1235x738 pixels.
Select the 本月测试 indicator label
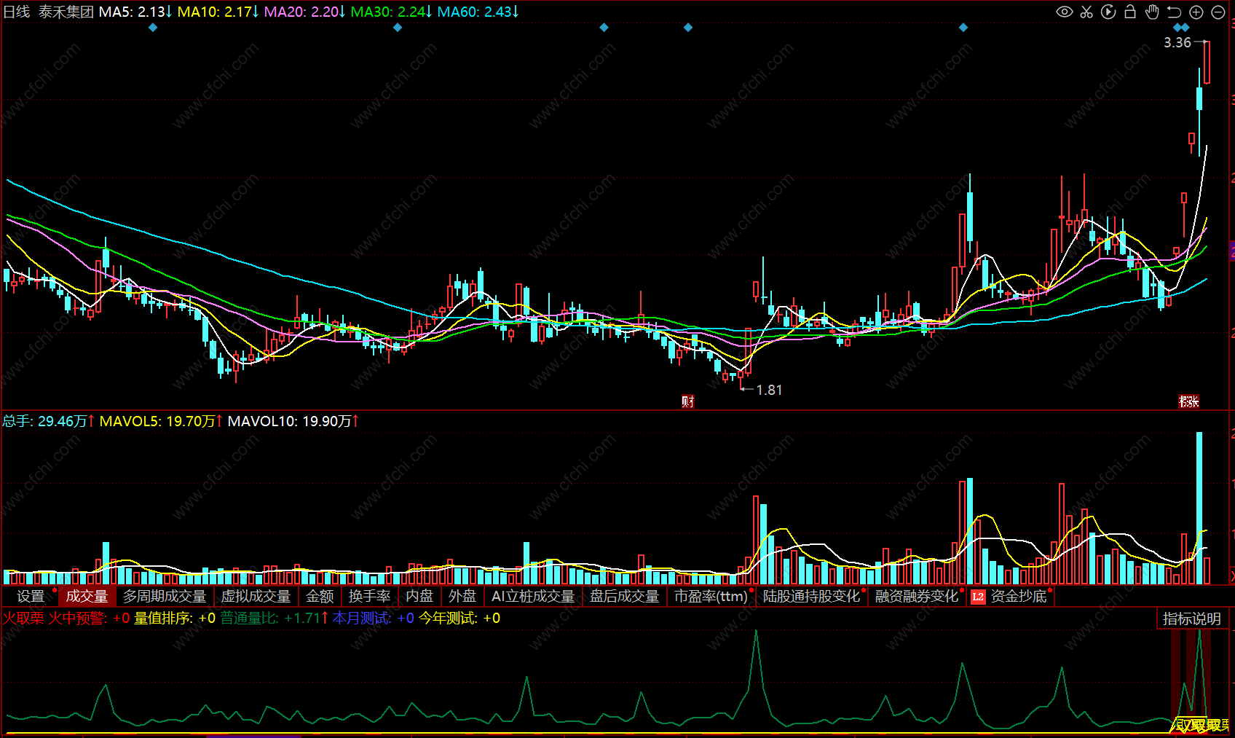374,618
